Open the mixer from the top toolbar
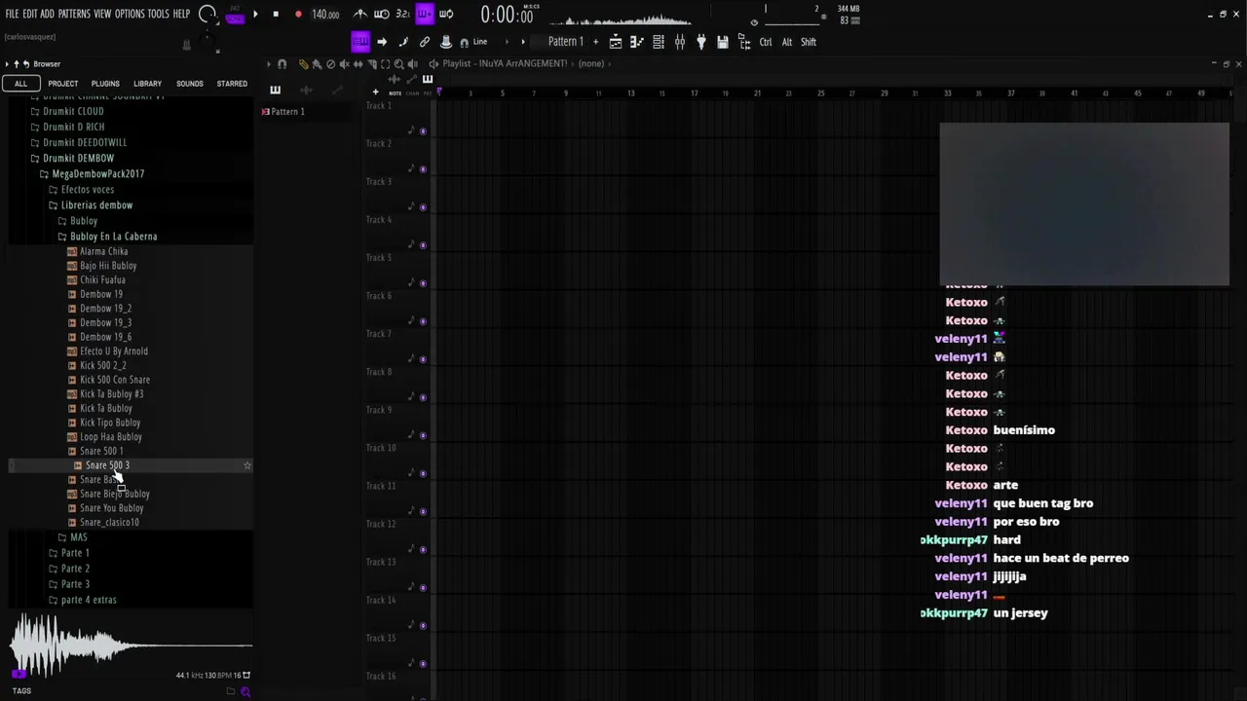1247x701 pixels. pyautogui.click(x=680, y=42)
